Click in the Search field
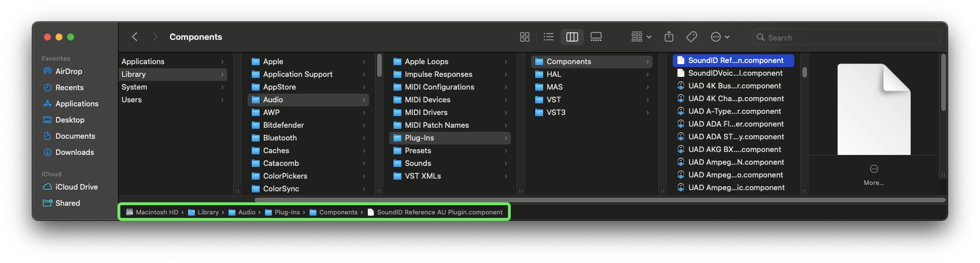 coord(846,38)
